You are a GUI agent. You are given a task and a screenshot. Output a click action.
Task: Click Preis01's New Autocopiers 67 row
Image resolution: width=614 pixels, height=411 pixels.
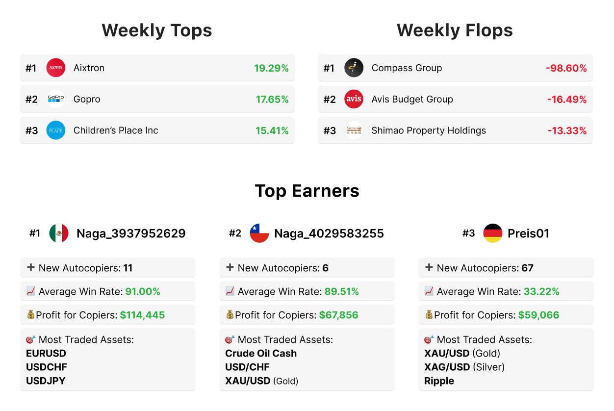506,268
